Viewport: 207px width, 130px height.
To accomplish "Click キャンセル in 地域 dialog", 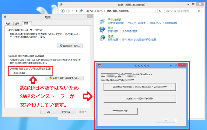I will (66, 112).
